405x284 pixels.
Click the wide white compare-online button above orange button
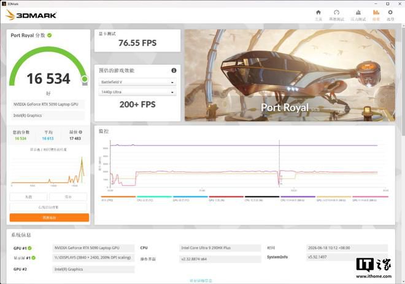(48, 207)
